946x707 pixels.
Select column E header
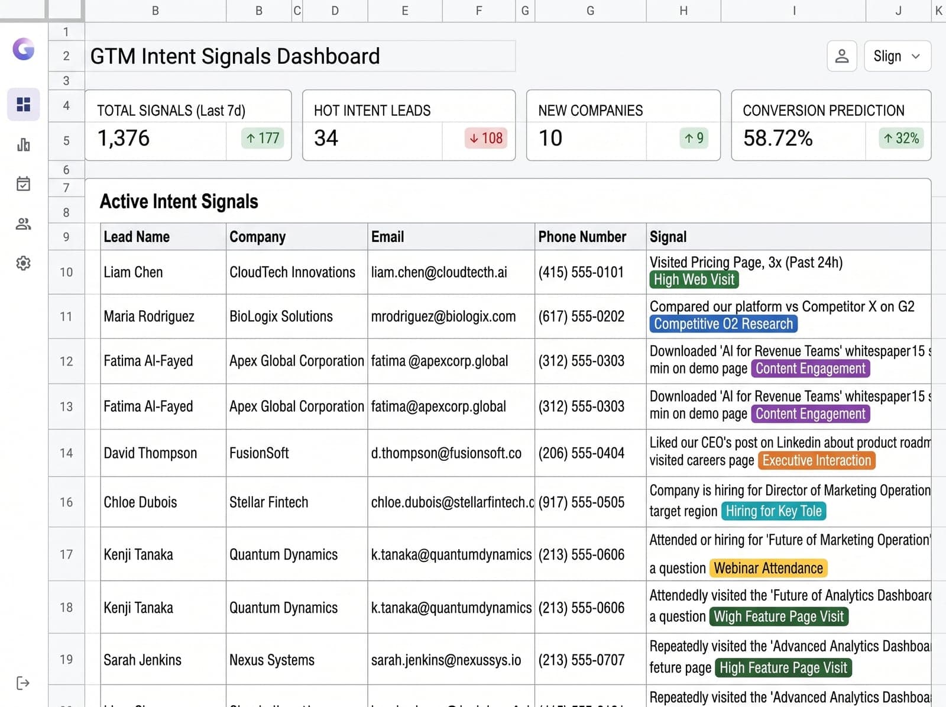click(405, 11)
